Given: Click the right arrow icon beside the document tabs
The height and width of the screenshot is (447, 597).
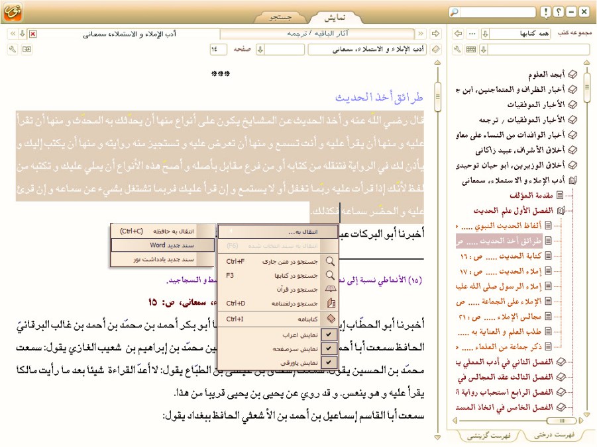Looking at the screenshot, I should click(x=435, y=34).
